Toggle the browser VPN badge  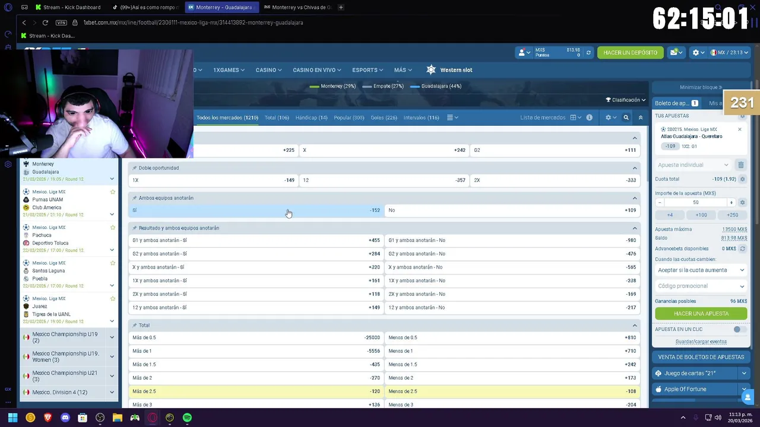click(x=61, y=23)
